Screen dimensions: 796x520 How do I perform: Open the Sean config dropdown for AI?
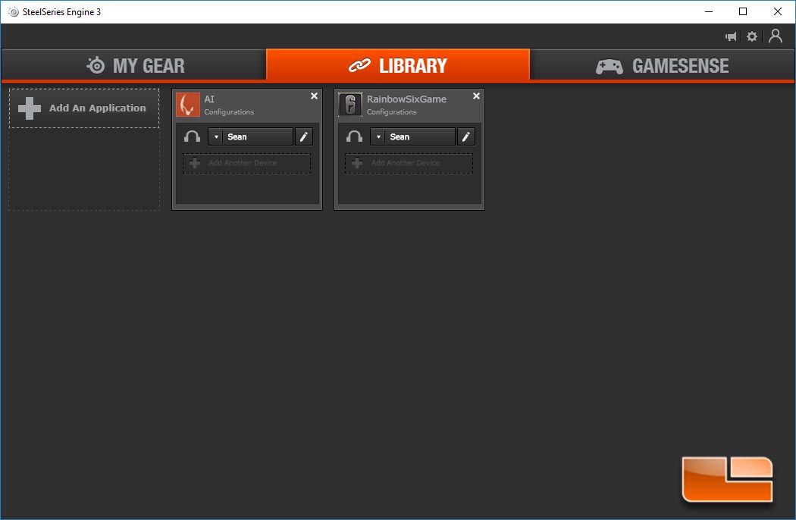coord(250,136)
